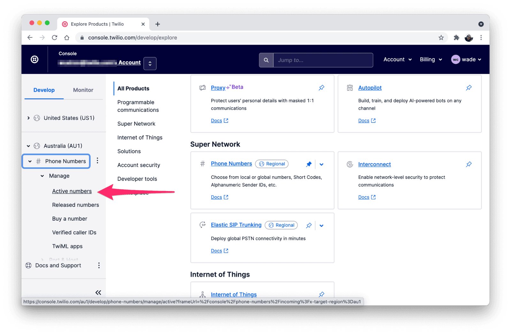Click the Twilio logo home icon

[34, 59]
